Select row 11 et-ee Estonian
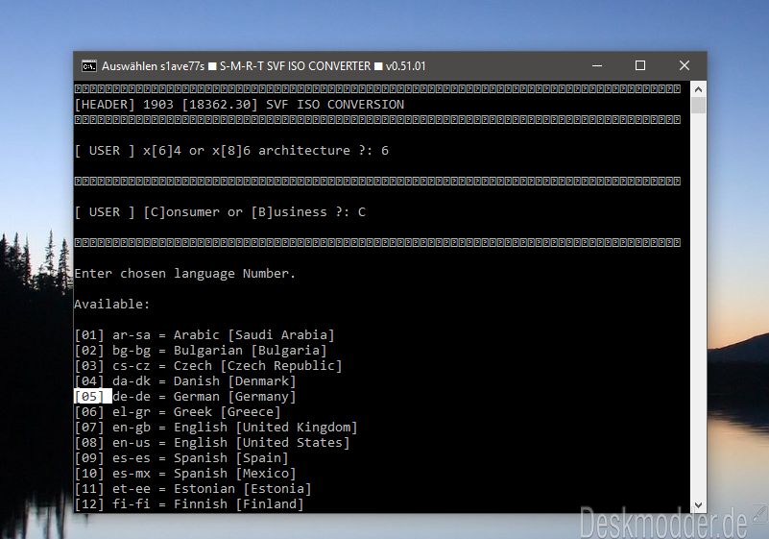 (193, 488)
